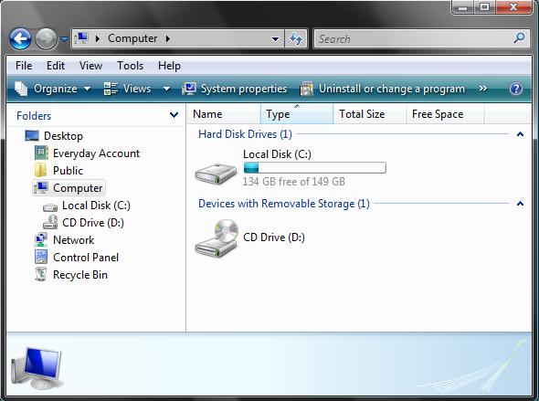Click the Refresh icon beside address bar
Viewport: 539px width, 401px height.
point(296,38)
